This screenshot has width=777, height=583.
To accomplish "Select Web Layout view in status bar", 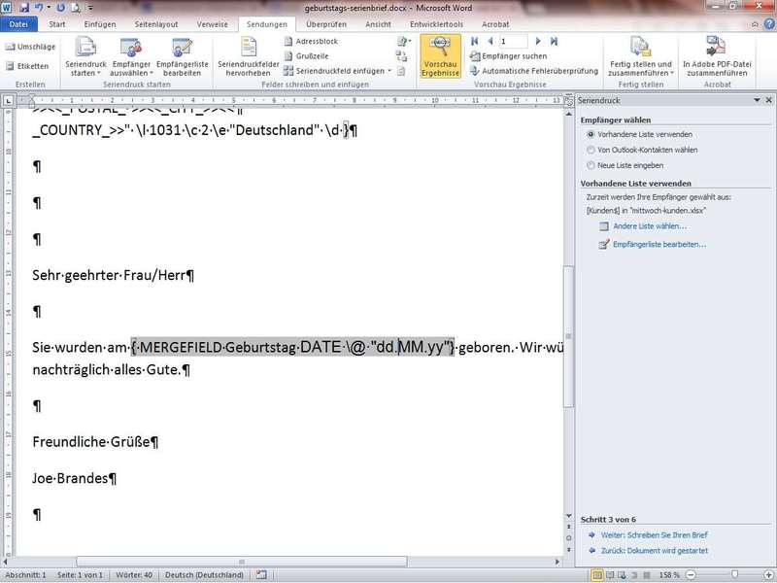I will click(x=622, y=575).
